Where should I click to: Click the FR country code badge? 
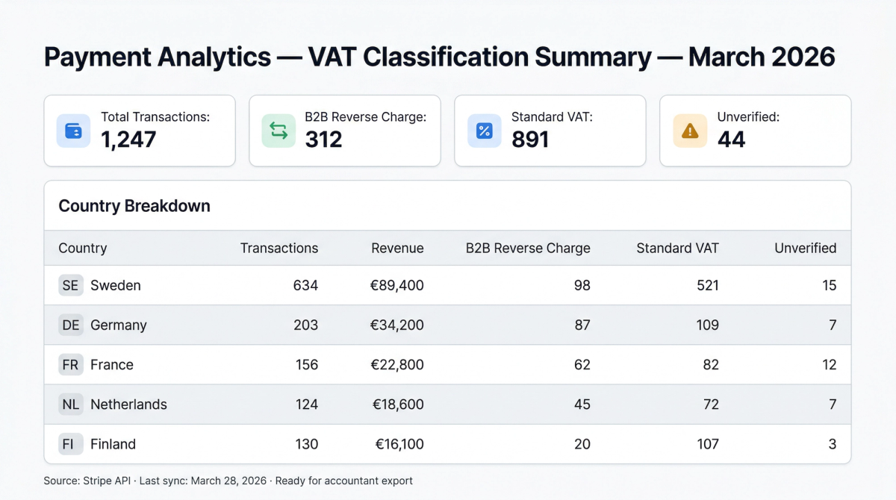pyautogui.click(x=70, y=365)
